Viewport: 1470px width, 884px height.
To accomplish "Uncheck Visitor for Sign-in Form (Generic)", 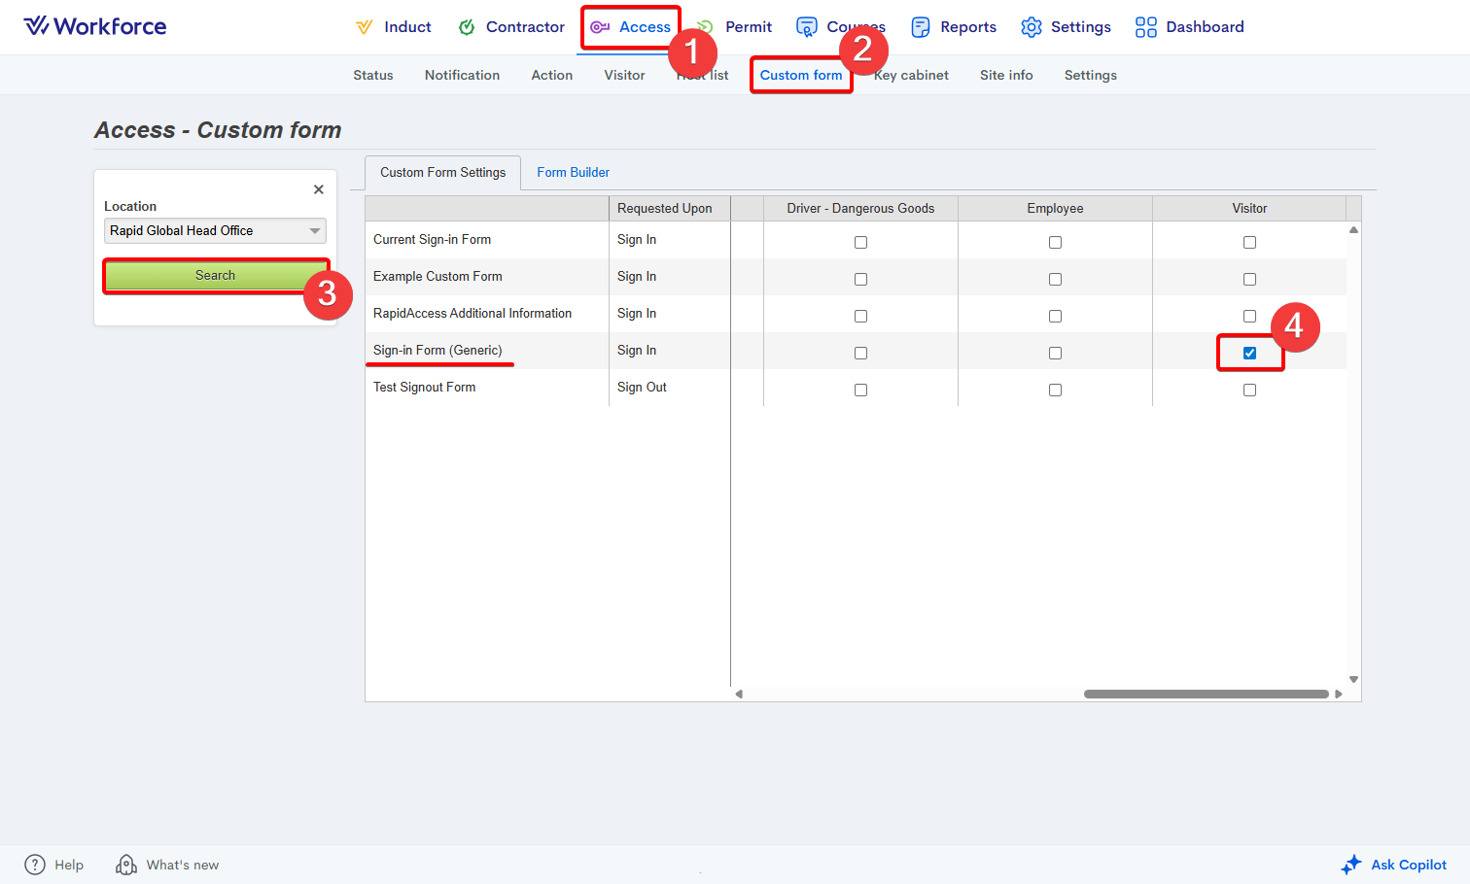I will [1249, 353].
